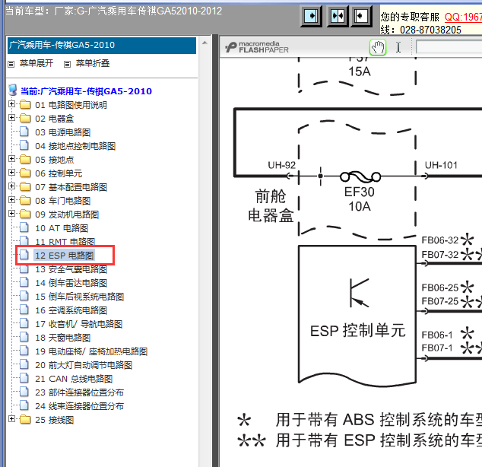Expand the 01 电路图使用说明 node
This screenshot has height=467, width=482.
pyautogui.click(x=11, y=104)
